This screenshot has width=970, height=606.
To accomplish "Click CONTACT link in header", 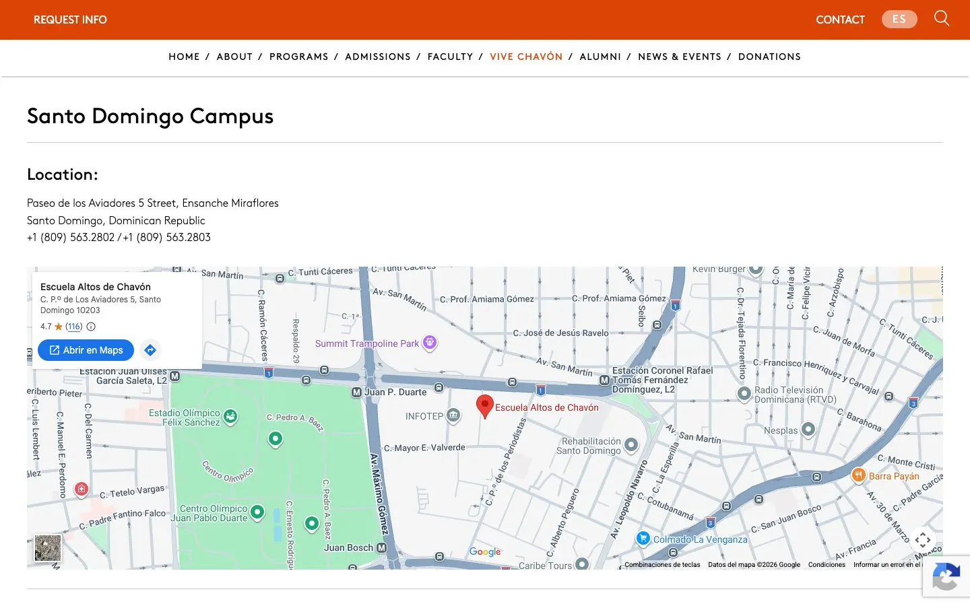I will click(x=840, y=20).
